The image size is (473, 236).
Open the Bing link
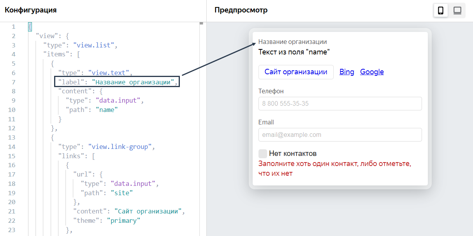[x=347, y=72]
